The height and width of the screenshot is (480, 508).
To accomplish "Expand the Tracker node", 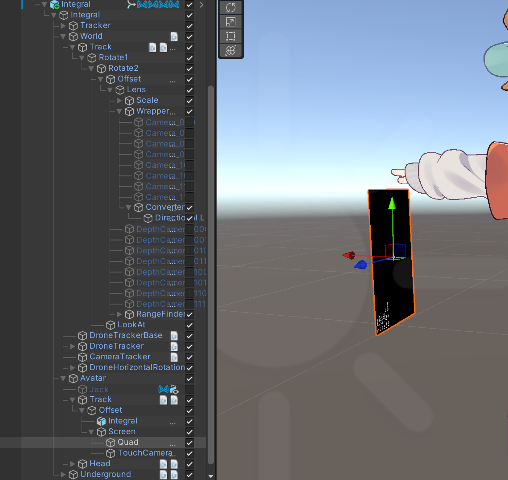I will point(63,26).
